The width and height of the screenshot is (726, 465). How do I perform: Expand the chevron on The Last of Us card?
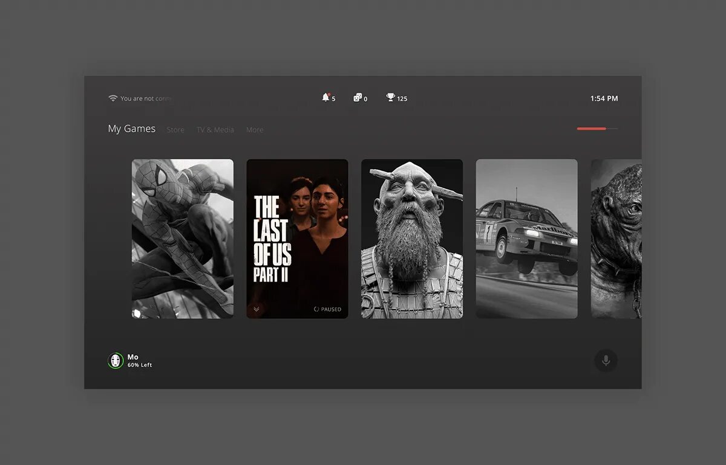pos(256,309)
